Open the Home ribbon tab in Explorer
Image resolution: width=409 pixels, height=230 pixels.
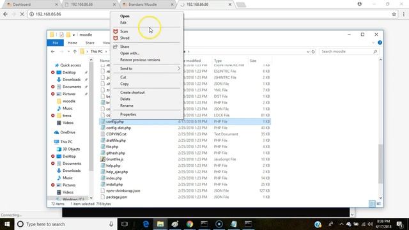pos(72,43)
